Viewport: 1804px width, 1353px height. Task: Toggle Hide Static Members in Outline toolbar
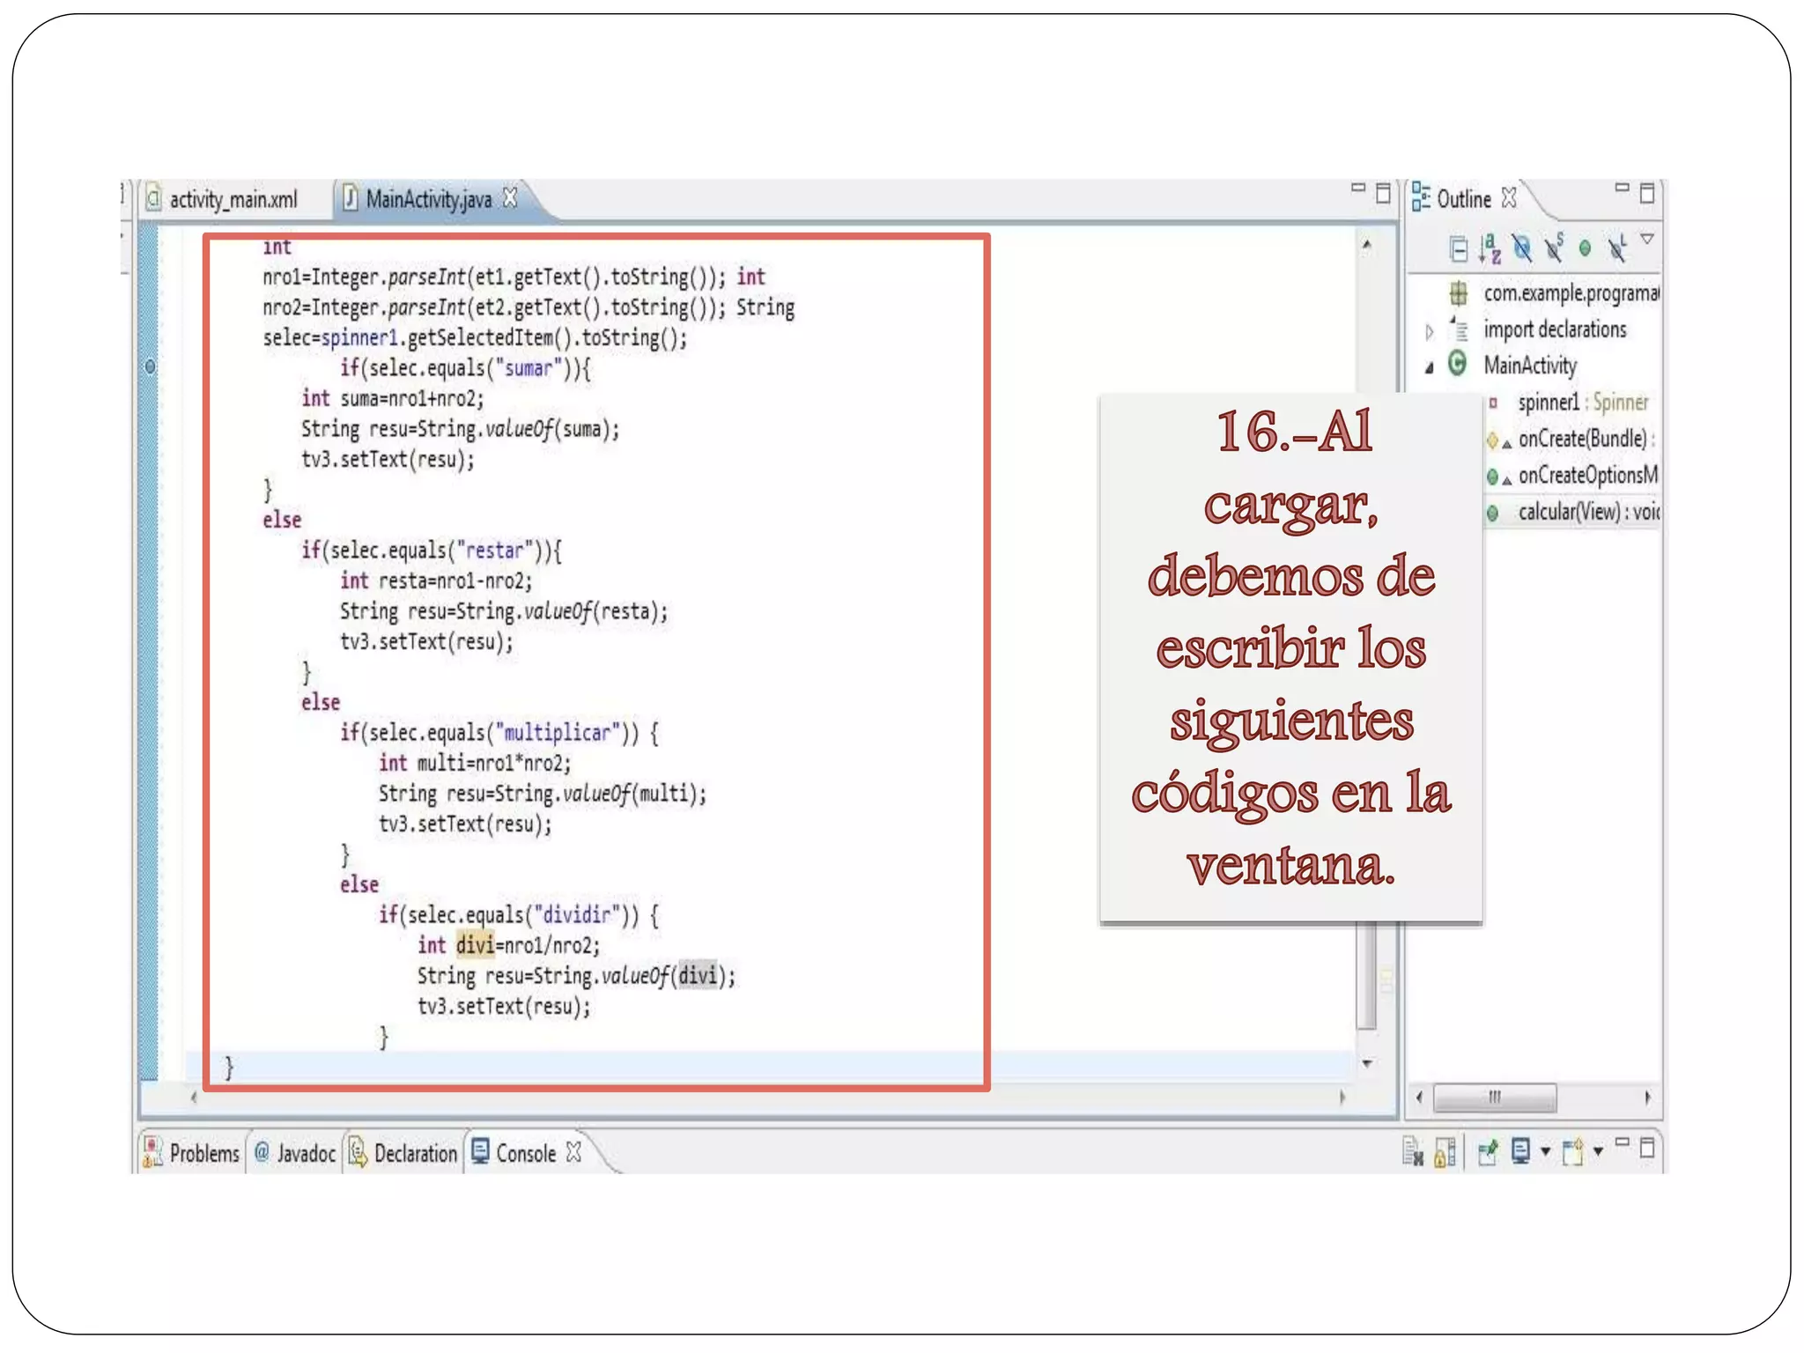point(1554,248)
